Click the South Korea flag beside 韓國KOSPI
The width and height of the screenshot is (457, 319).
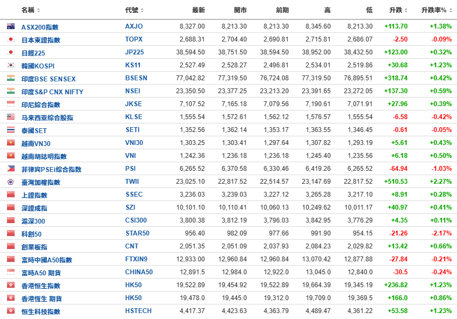pyautogui.click(x=10, y=65)
